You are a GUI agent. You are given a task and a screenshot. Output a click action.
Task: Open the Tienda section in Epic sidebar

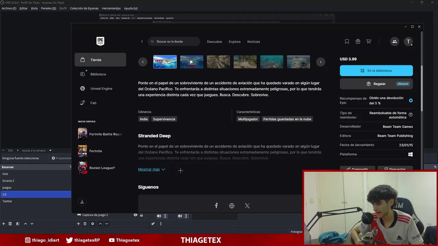point(100,60)
